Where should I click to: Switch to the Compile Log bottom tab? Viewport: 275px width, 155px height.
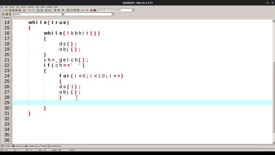[x=31, y=146]
